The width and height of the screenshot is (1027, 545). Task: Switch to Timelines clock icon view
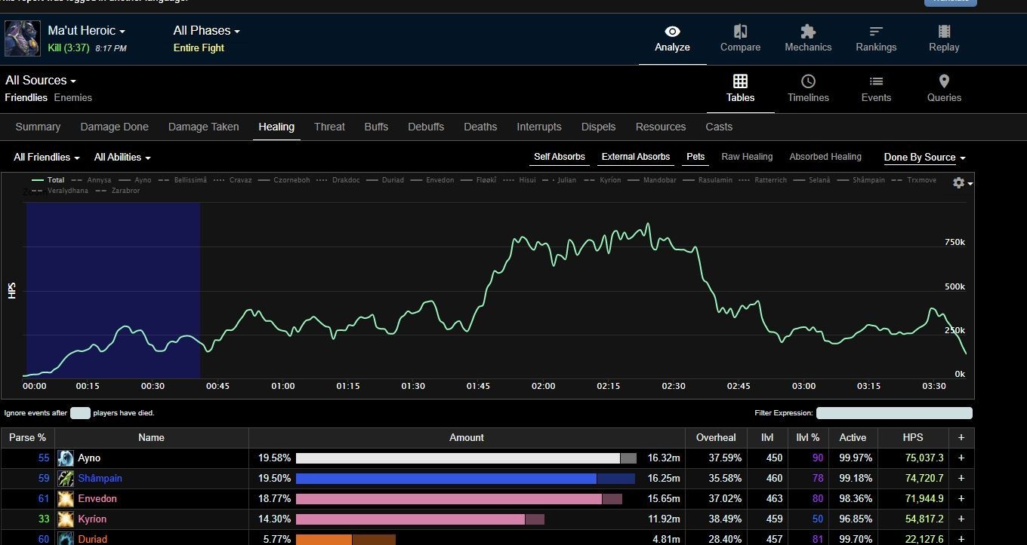point(808,81)
